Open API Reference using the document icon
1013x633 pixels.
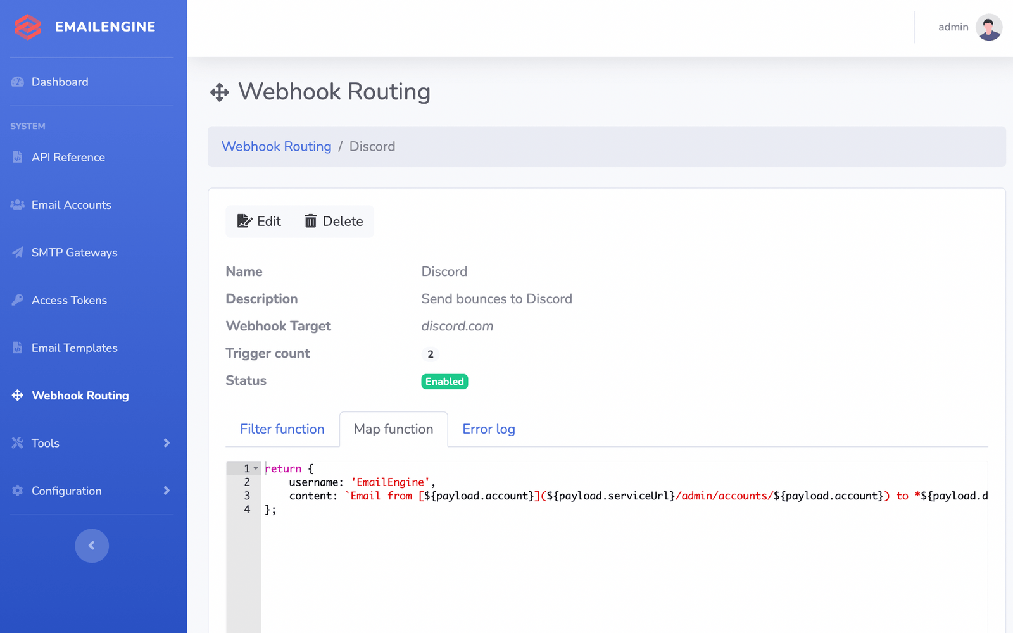18,157
